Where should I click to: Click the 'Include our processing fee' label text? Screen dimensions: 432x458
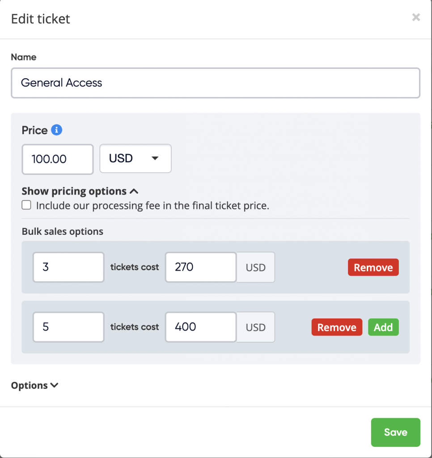click(152, 206)
